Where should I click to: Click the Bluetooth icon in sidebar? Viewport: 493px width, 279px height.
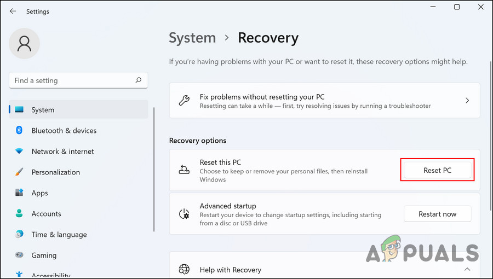[19, 130]
